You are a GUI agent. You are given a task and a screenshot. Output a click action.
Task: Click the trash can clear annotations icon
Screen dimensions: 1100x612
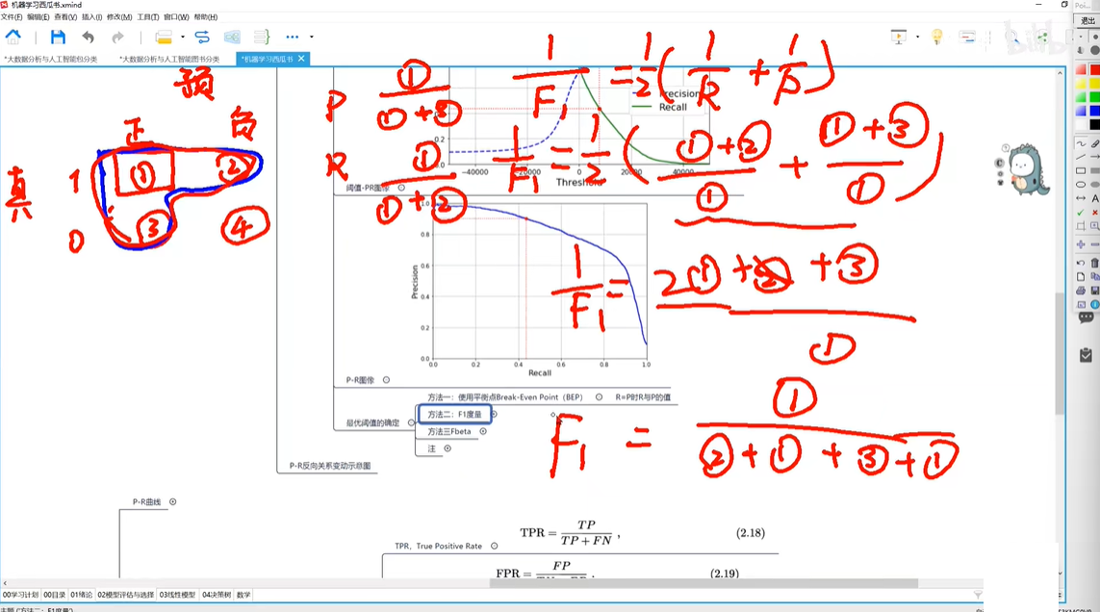click(x=1095, y=263)
